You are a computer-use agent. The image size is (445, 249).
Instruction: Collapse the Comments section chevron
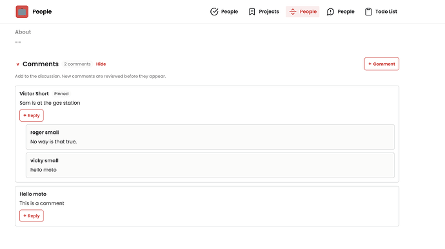click(x=17, y=64)
